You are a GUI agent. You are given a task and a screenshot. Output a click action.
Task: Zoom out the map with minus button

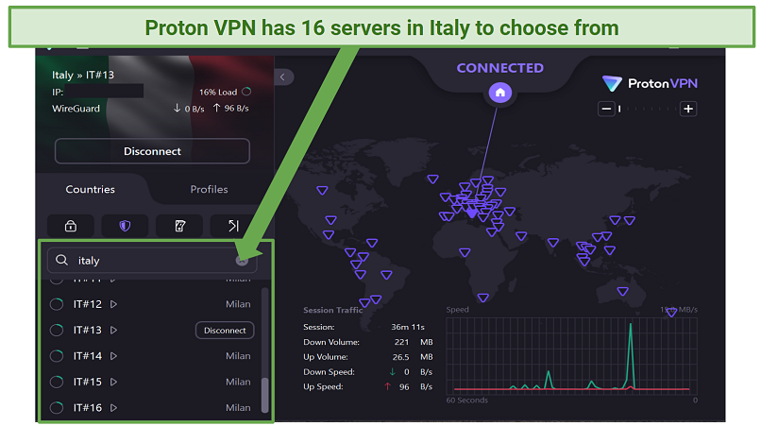click(606, 109)
